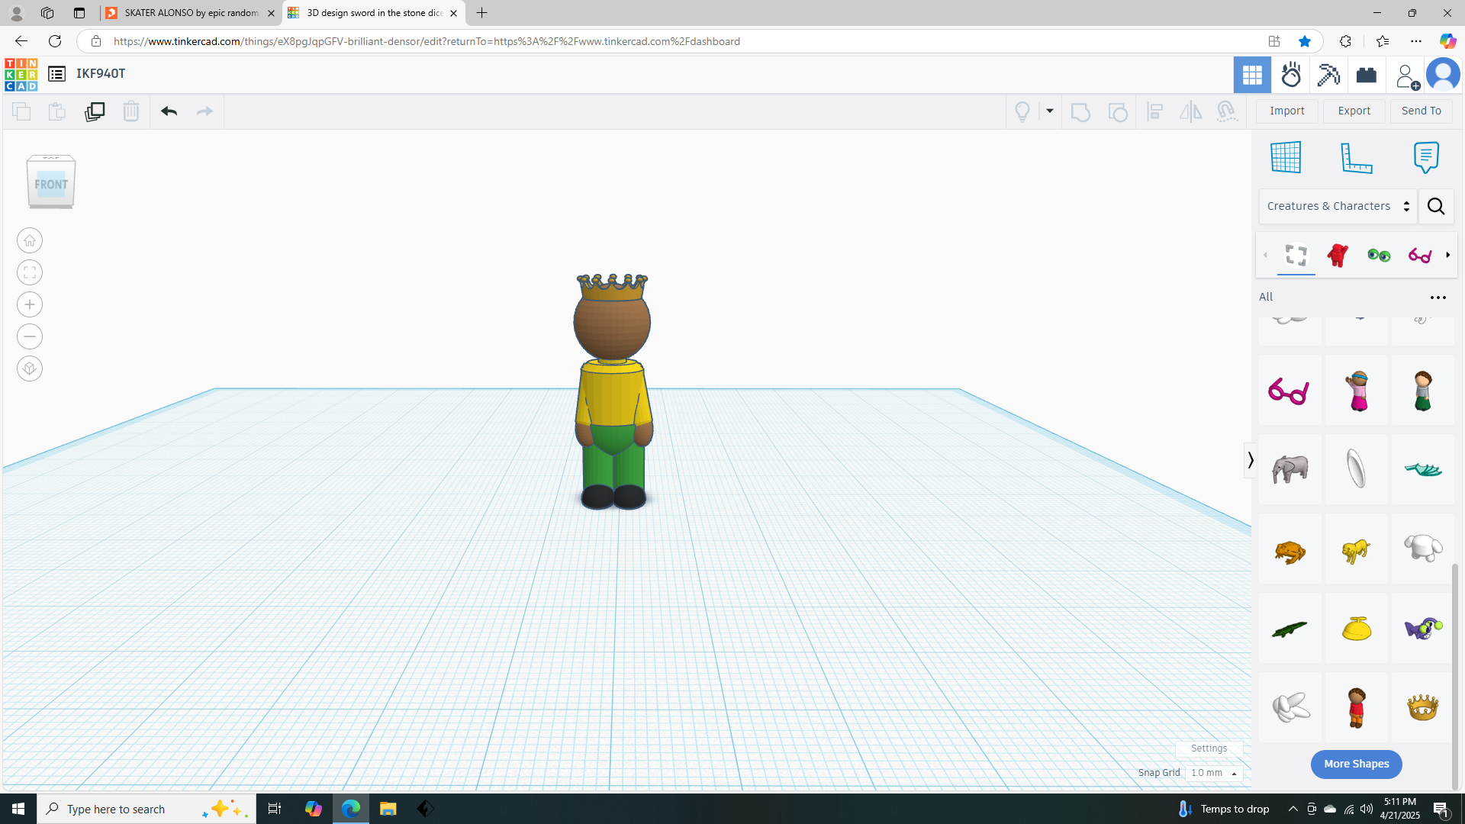
Task: Open the All section options menu
Action: (x=1438, y=298)
